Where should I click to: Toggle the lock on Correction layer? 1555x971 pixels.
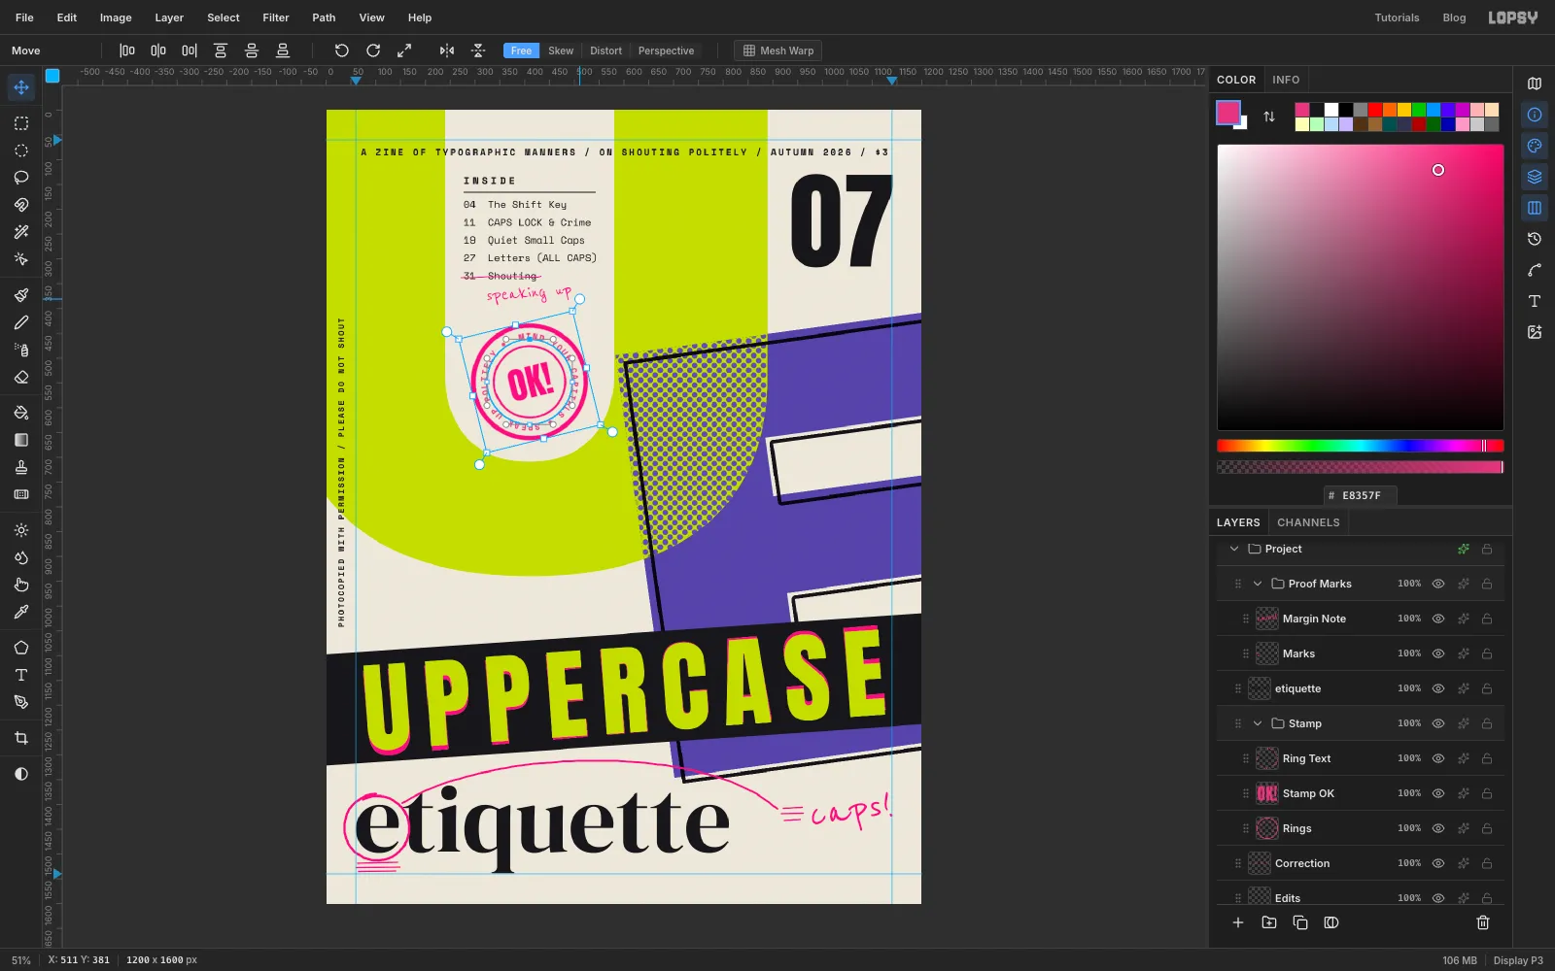click(1487, 863)
